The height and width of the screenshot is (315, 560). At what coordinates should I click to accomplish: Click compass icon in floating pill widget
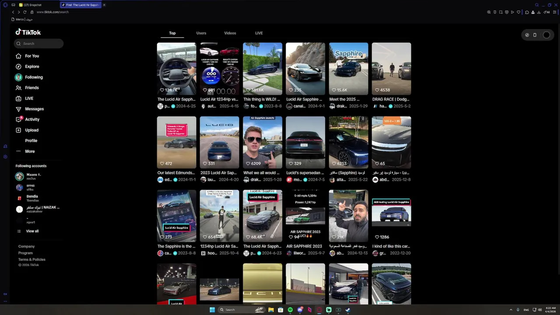527,35
